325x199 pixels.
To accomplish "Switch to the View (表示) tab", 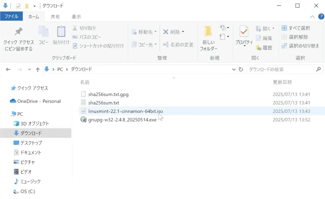I will point(76,16).
